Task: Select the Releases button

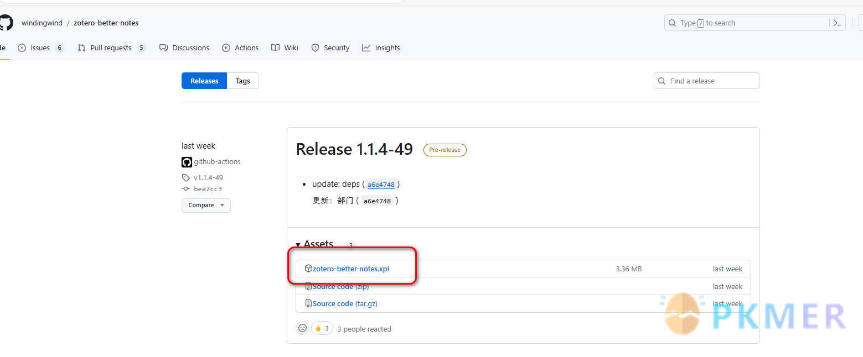Action: 204,81
